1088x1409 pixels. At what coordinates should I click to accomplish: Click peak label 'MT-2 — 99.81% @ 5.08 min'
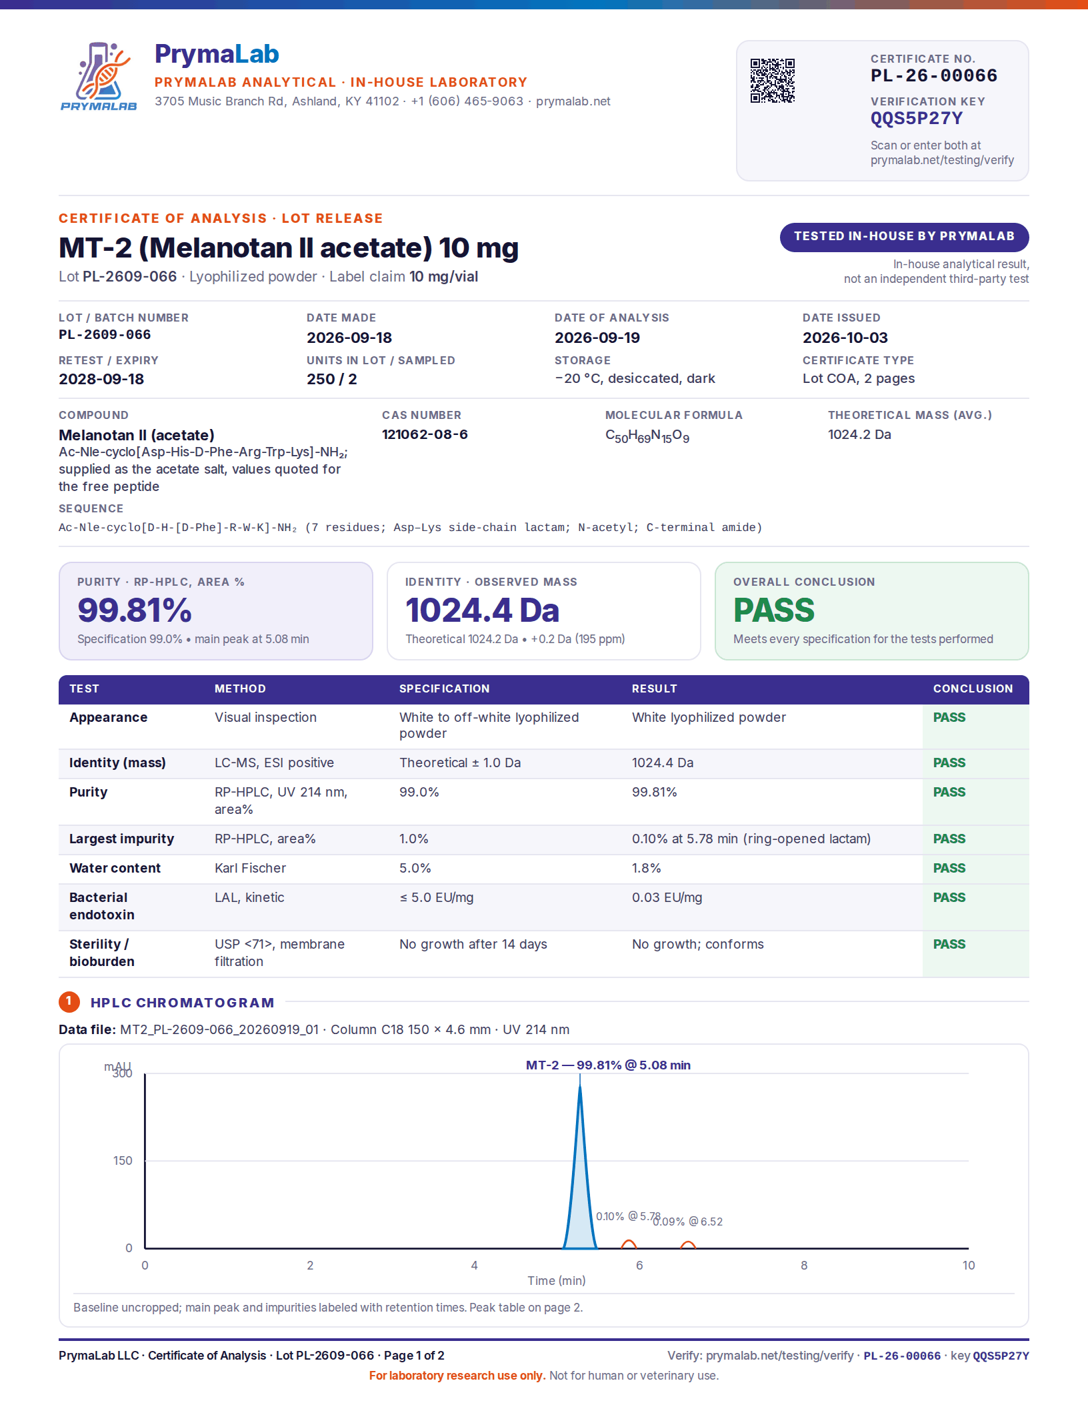608,1065
